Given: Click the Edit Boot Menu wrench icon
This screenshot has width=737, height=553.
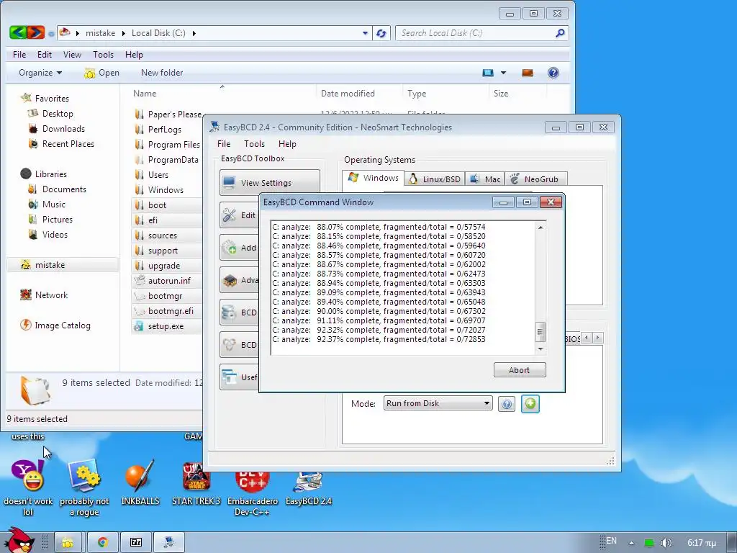Looking at the screenshot, I should pos(230,215).
